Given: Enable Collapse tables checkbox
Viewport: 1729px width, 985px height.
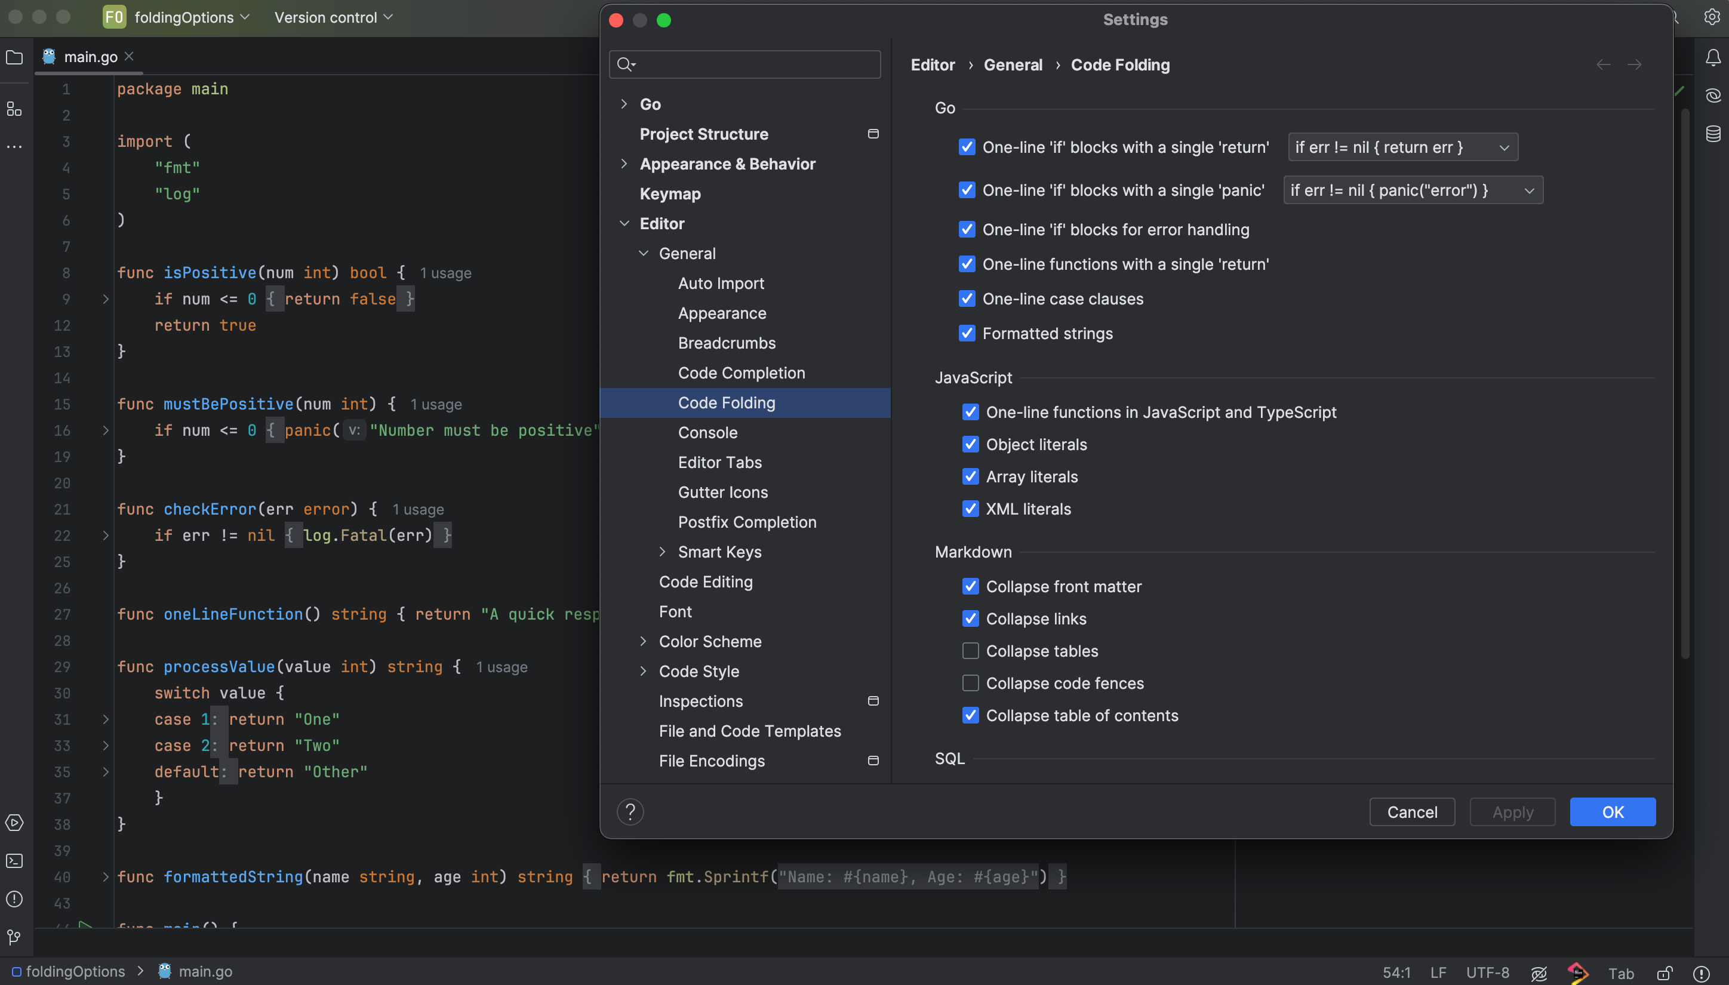Looking at the screenshot, I should tap(970, 651).
